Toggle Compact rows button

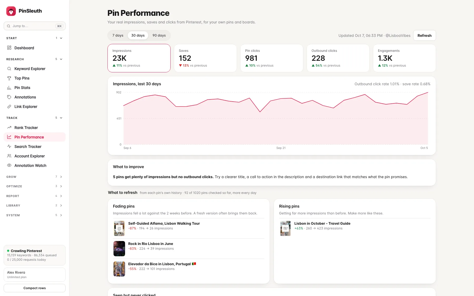click(34, 288)
